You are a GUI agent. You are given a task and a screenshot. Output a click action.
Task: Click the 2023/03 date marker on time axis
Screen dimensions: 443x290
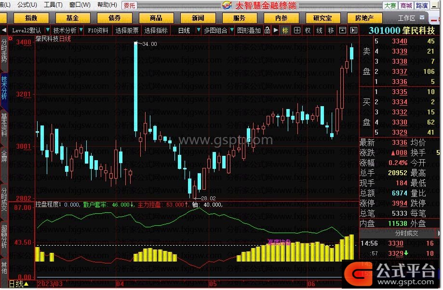[x=50, y=284]
